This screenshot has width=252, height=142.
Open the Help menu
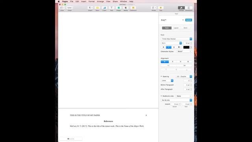tap(131, 2)
